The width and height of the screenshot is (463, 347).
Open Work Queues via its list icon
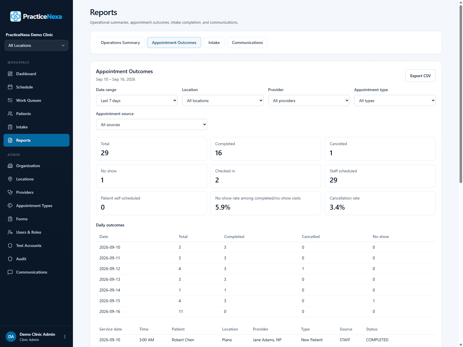pos(10,100)
